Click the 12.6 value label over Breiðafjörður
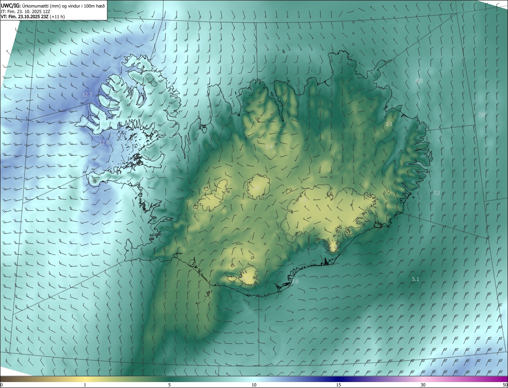Screen dimensions: 508x388 pyautogui.click(x=104, y=142)
